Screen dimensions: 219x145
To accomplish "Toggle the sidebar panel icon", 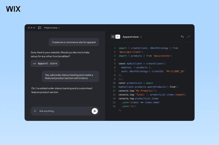I will coord(40,28).
